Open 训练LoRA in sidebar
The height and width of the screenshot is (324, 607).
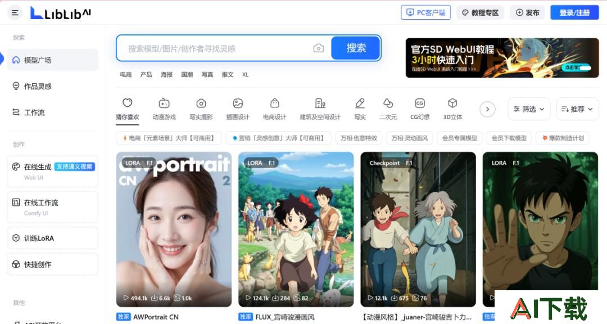tap(53, 238)
